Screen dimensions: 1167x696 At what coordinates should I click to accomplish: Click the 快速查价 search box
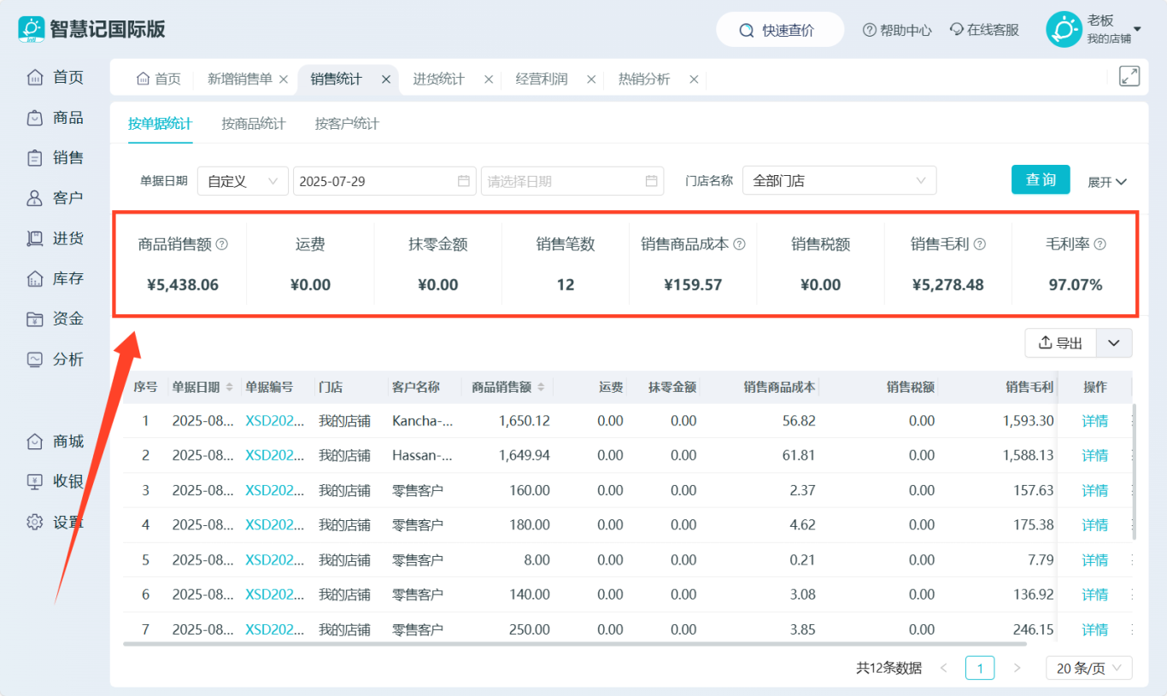(x=779, y=30)
